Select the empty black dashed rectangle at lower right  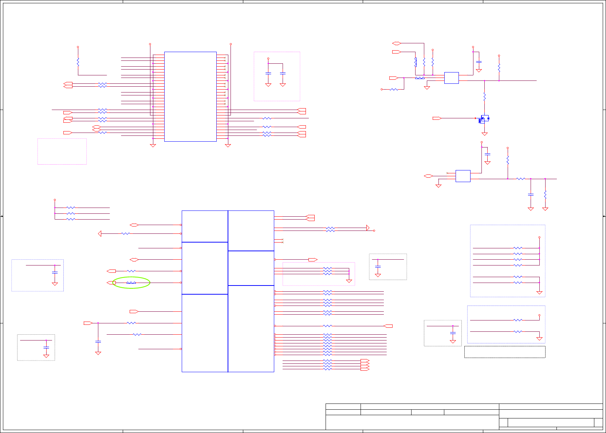pos(505,352)
